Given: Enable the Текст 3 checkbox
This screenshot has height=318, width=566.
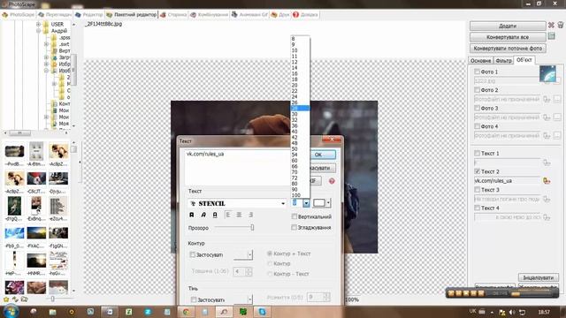Looking at the screenshot, I should click(x=477, y=190).
